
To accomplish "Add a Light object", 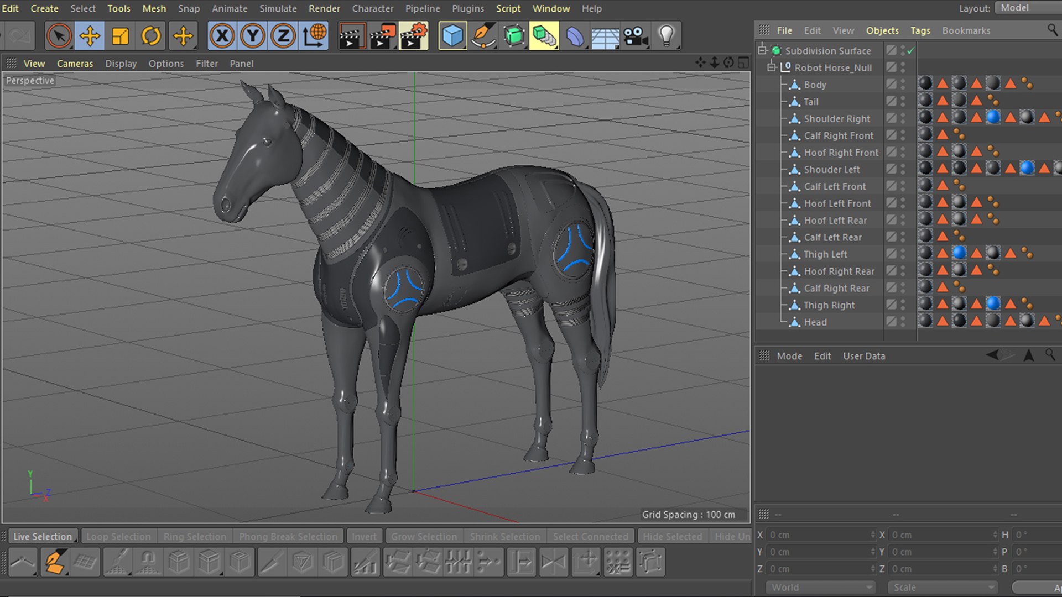I will pyautogui.click(x=667, y=36).
